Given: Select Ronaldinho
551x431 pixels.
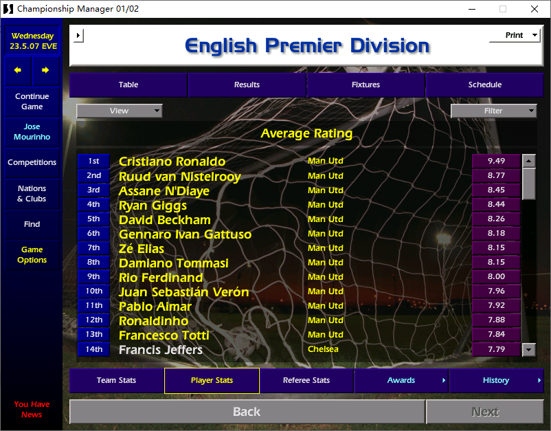Looking at the screenshot, I should tap(154, 321).
